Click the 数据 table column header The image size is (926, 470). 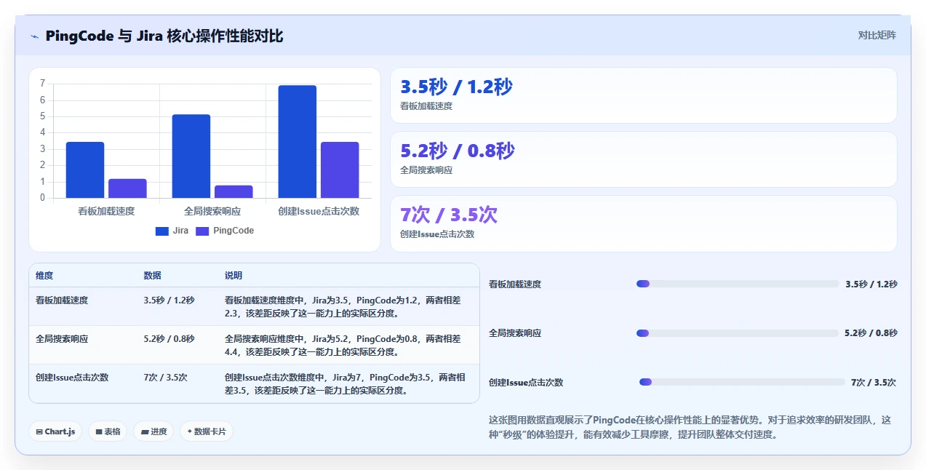coord(153,276)
